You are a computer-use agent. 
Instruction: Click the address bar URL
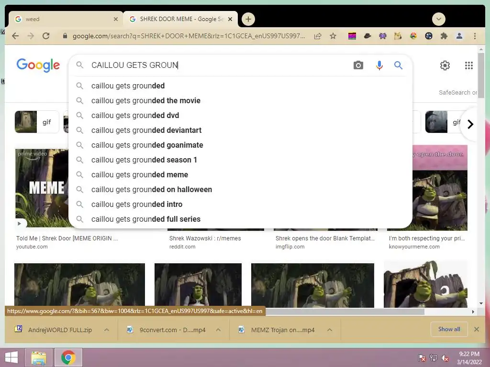click(x=189, y=36)
